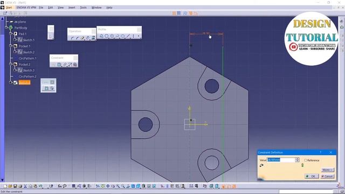Click the New document icon
345x194 pixels.
point(5,186)
